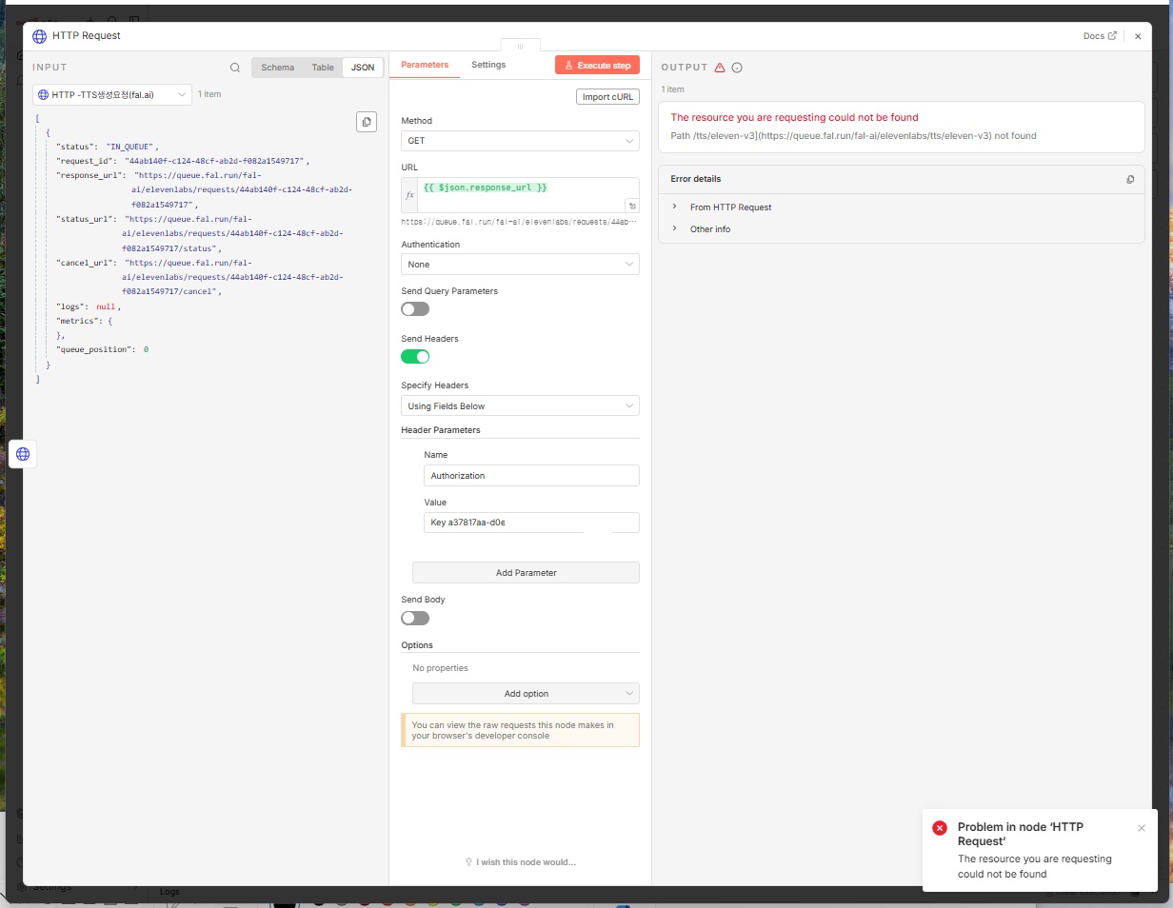Enable the Send Body switch

pos(415,618)
